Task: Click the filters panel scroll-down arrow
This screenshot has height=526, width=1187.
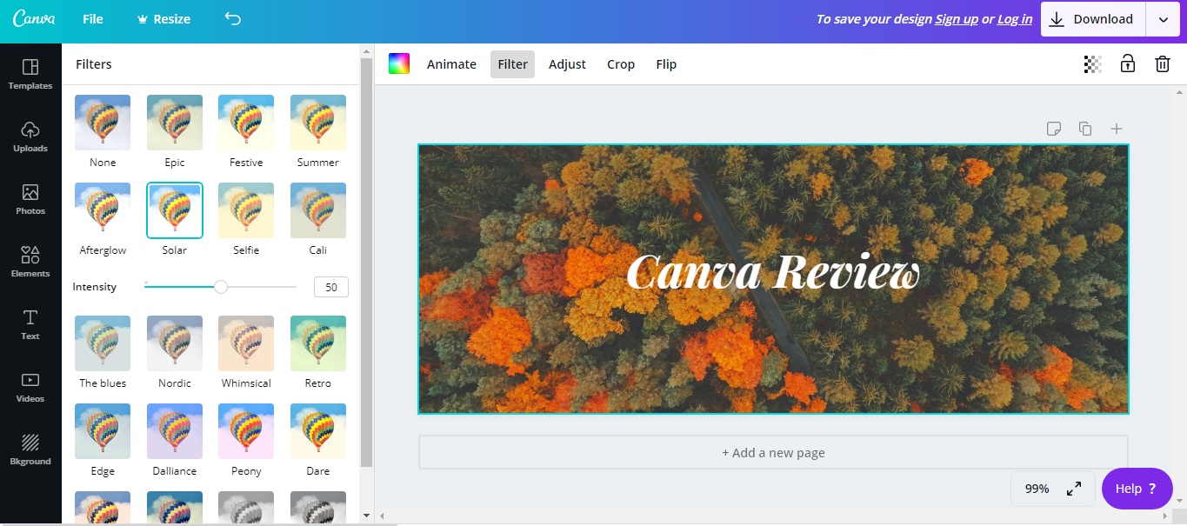Action: coord(366,516)
